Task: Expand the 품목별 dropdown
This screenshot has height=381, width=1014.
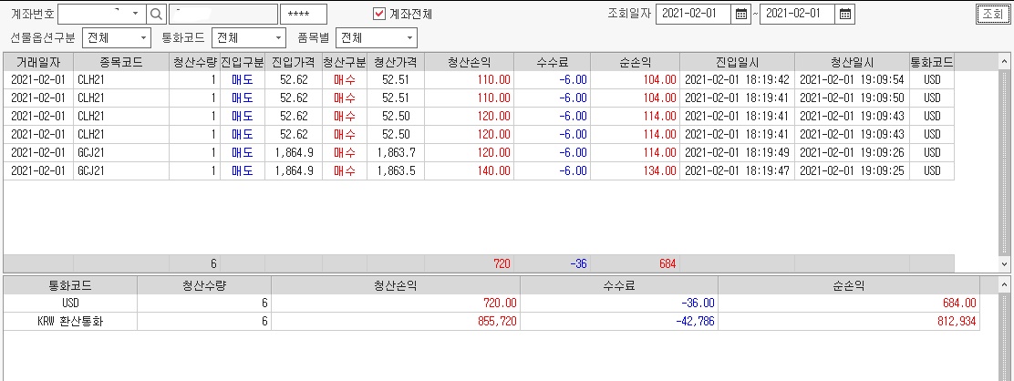Action: [x=409, y=37]
